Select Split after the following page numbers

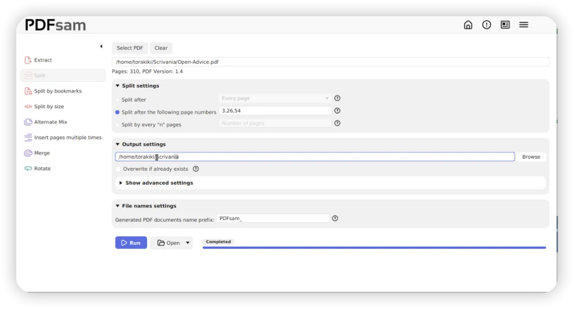click(118, 112)
